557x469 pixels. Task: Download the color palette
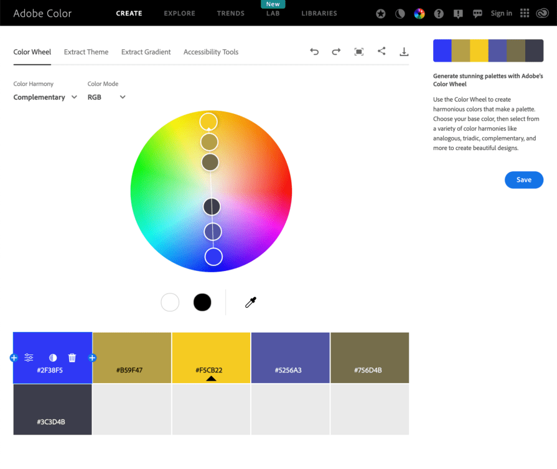pos(404,52)
